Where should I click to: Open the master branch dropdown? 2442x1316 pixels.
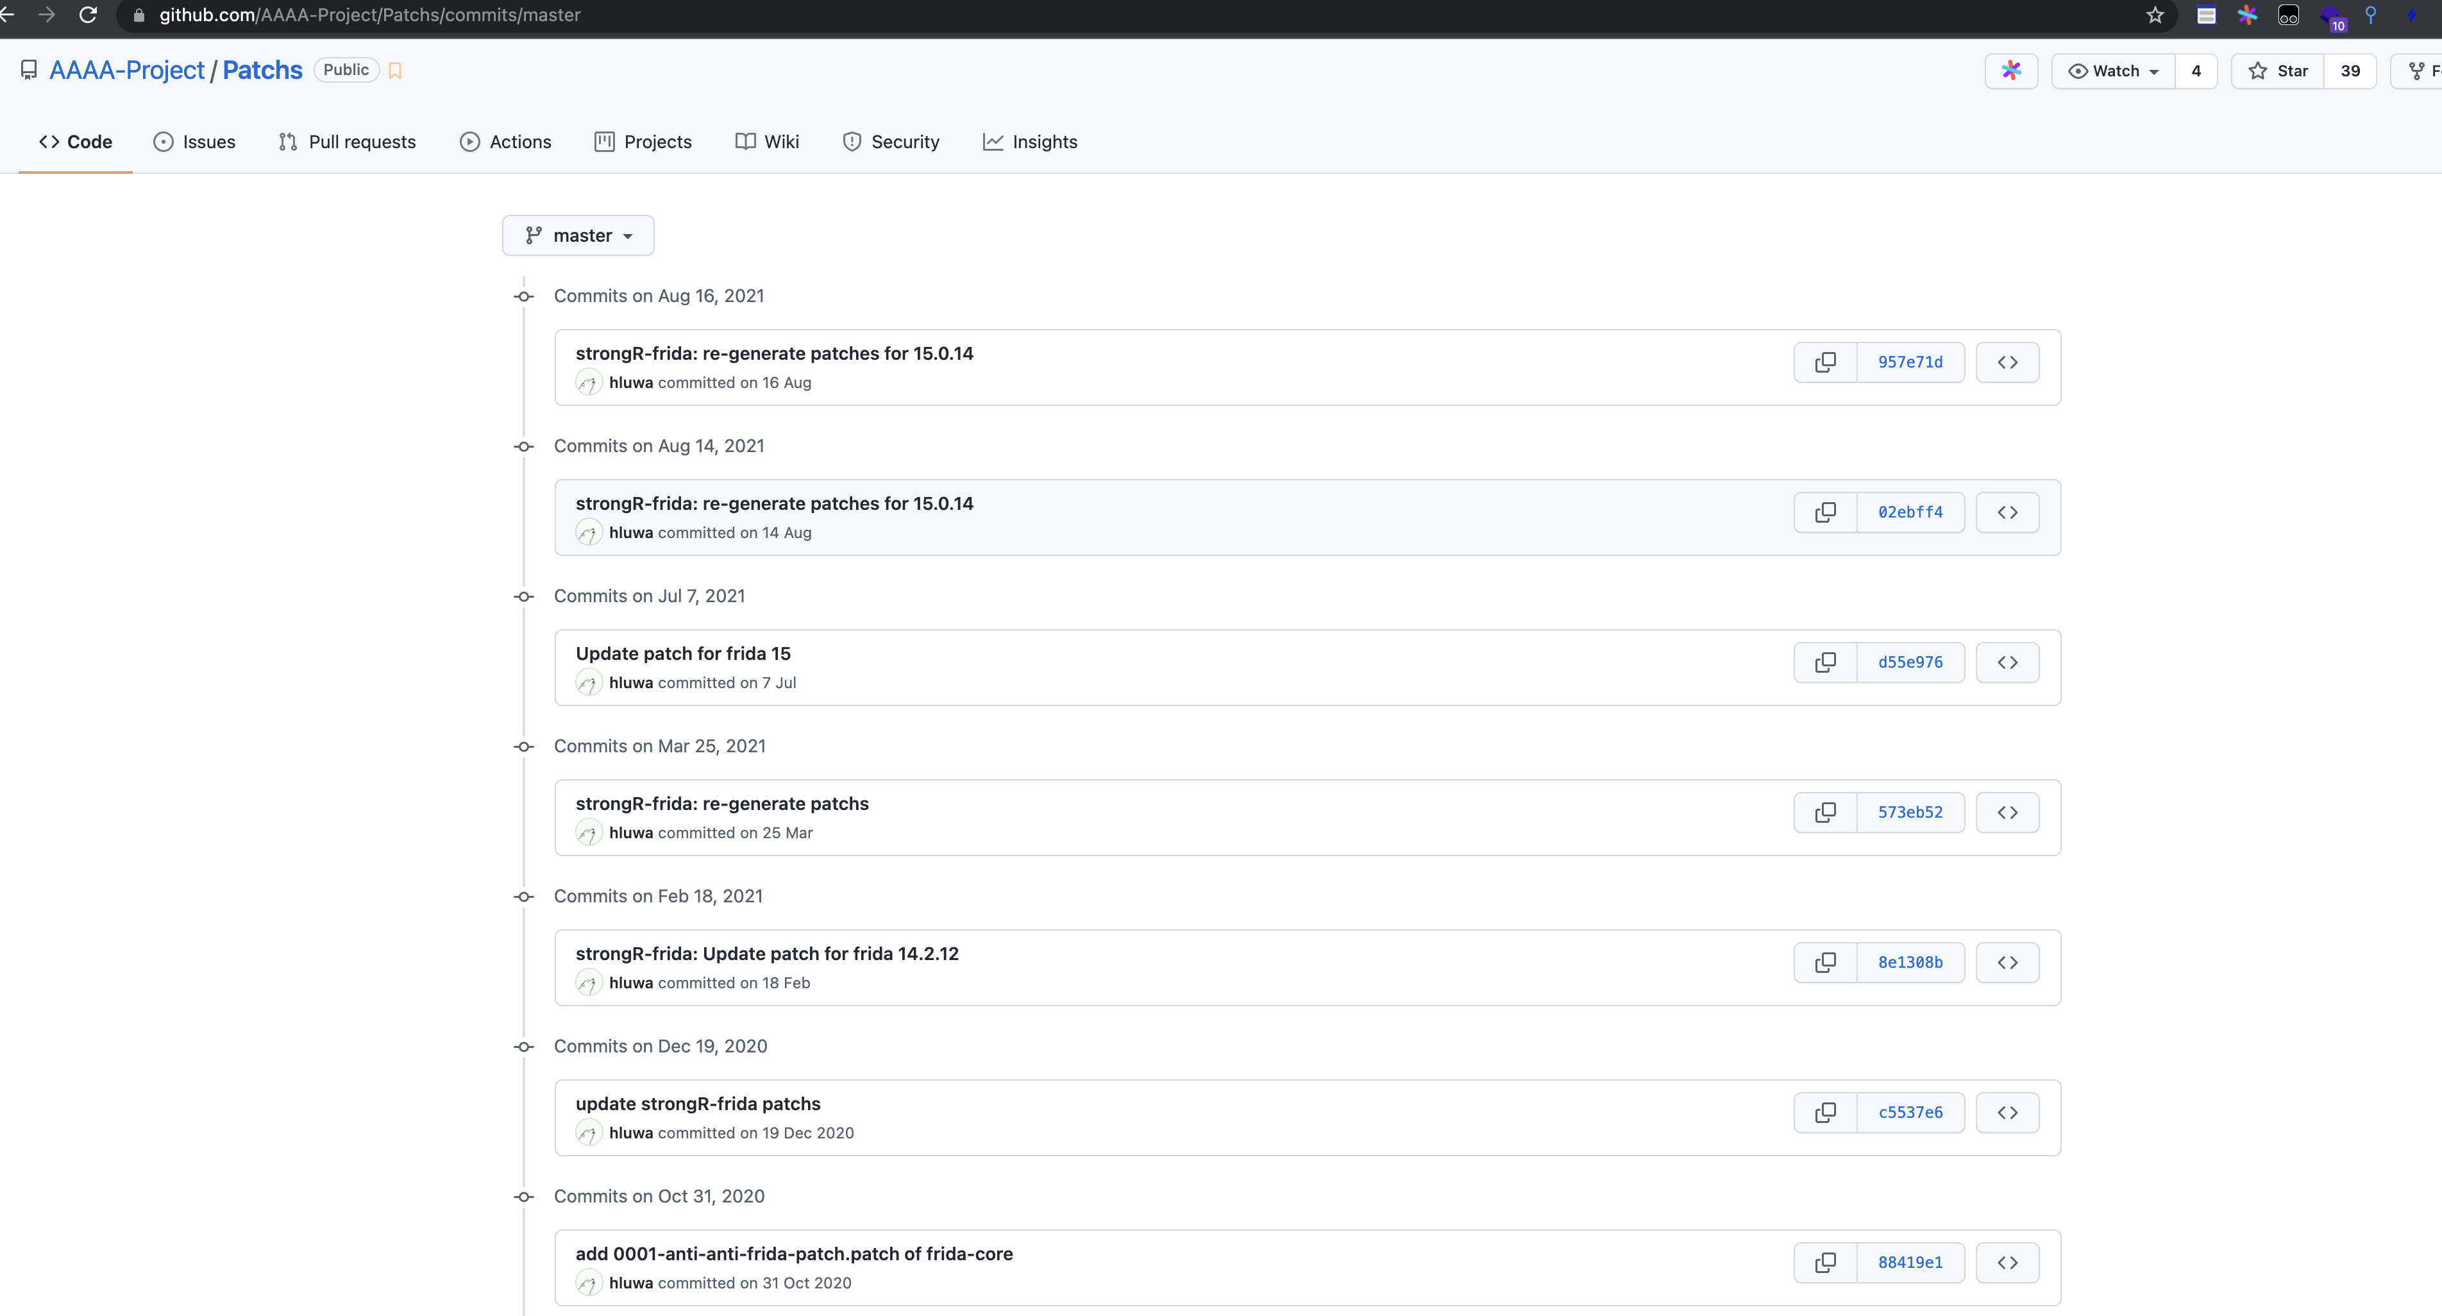click(x=578, y=236)
